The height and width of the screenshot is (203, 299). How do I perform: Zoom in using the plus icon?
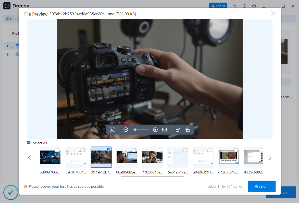point(155,130)
